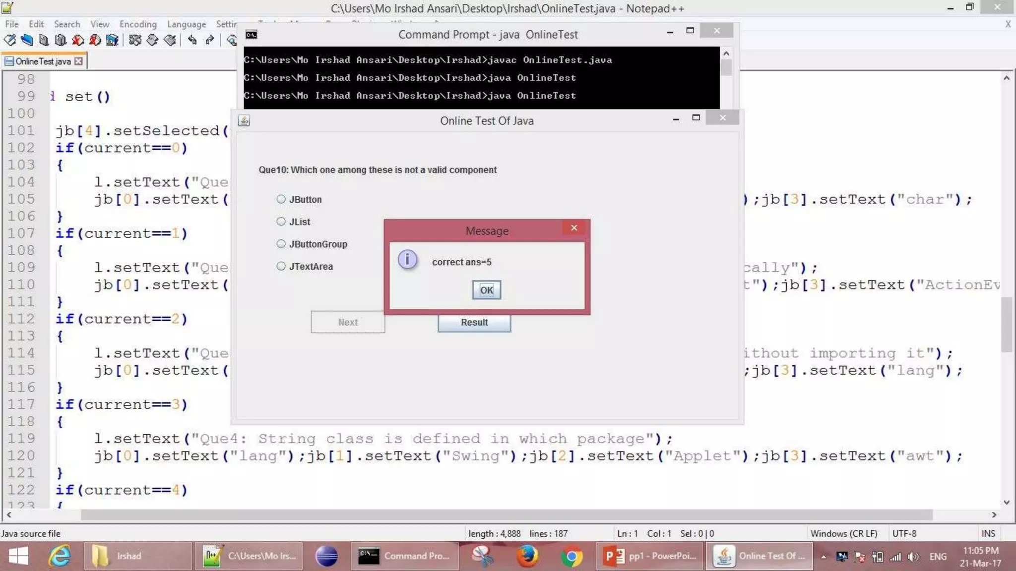Open Google Chrome from the taskbar

click(571, 556)
